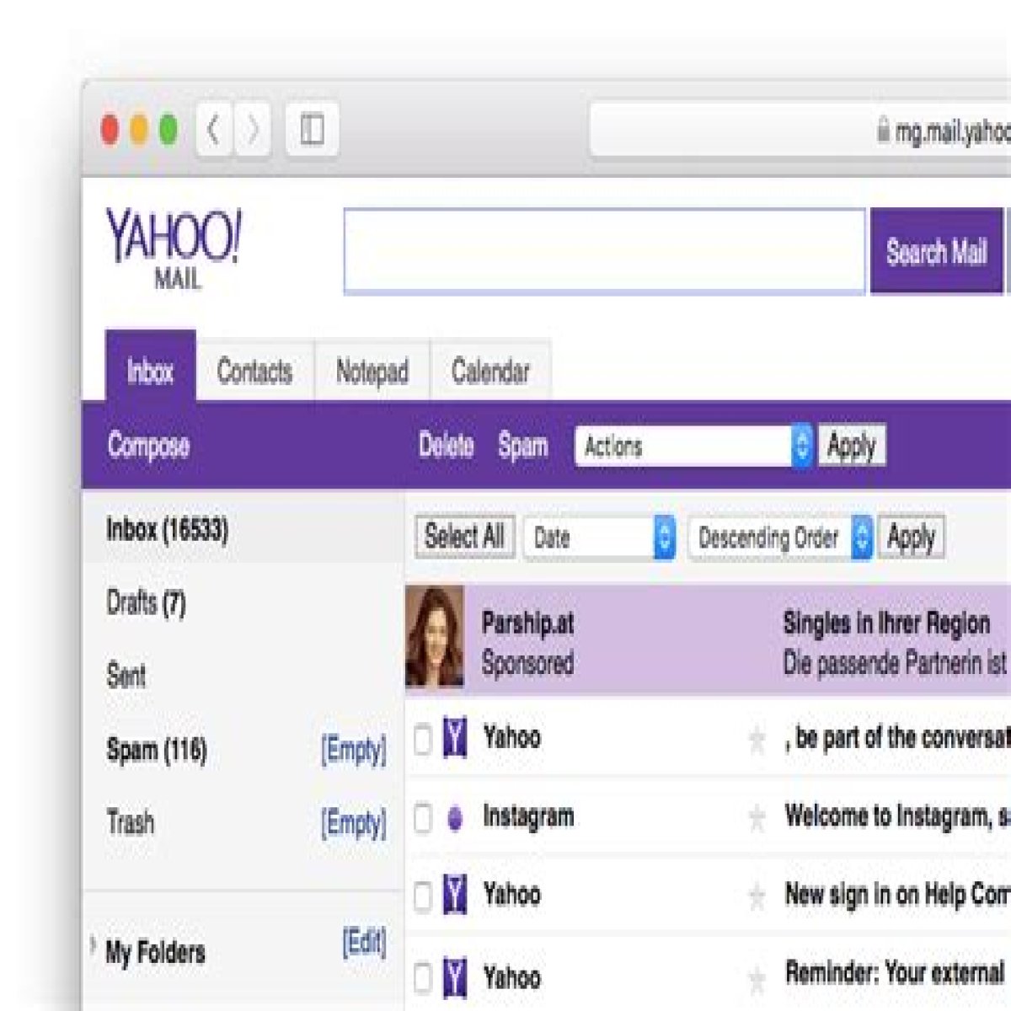Viewport: 1011px width, 1011px height.
Task: Click the Yahoo sender icon beside 'be part of the conversat' email
Action: (455, 739)
